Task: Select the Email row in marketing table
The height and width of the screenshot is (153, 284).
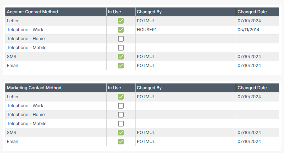Action: [x=142, y=142]
